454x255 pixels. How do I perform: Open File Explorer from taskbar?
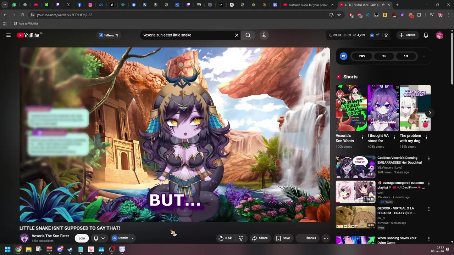point(28,249)
